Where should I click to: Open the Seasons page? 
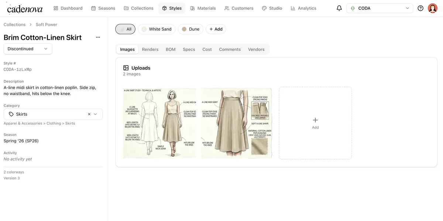pyautogui.click(x=103, y=8)
